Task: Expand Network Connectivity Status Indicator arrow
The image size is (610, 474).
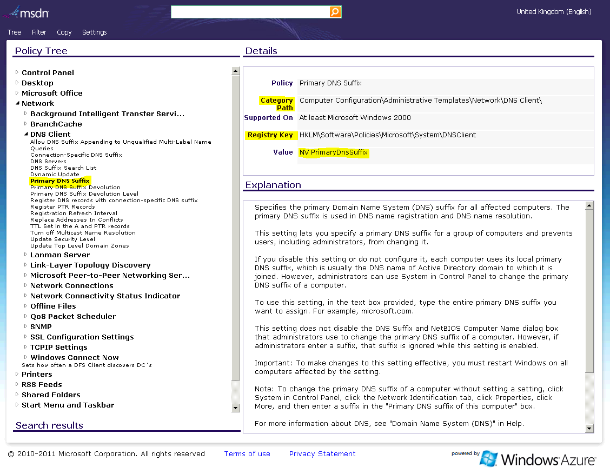Action: [25, 296]
